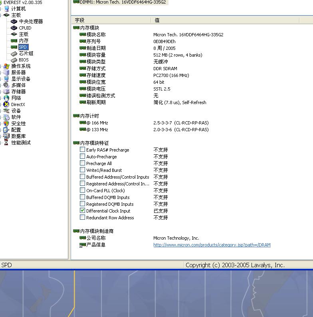Click value PC2700 (166 MHz)
Image resolution: width=313 pixels, height=317 pixels.
pyautogui.click(x=171, y=75)
